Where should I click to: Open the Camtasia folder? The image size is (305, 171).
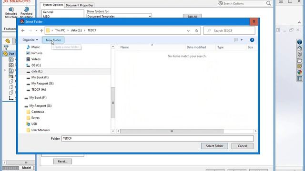38,112
